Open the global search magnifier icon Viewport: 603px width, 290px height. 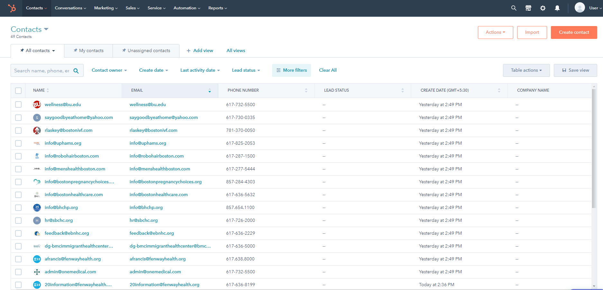click(514, 8)
